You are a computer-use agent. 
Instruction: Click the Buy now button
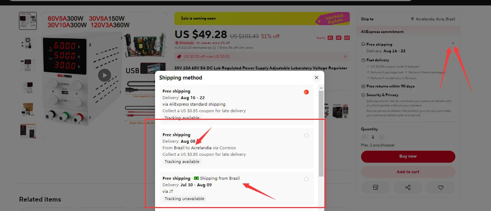click(x=408, y=157)
